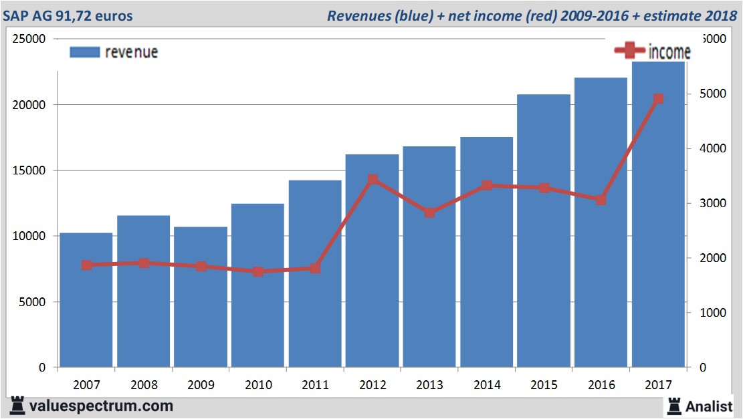
Task: Select the "2009" year label
Action: click(201, 384)
